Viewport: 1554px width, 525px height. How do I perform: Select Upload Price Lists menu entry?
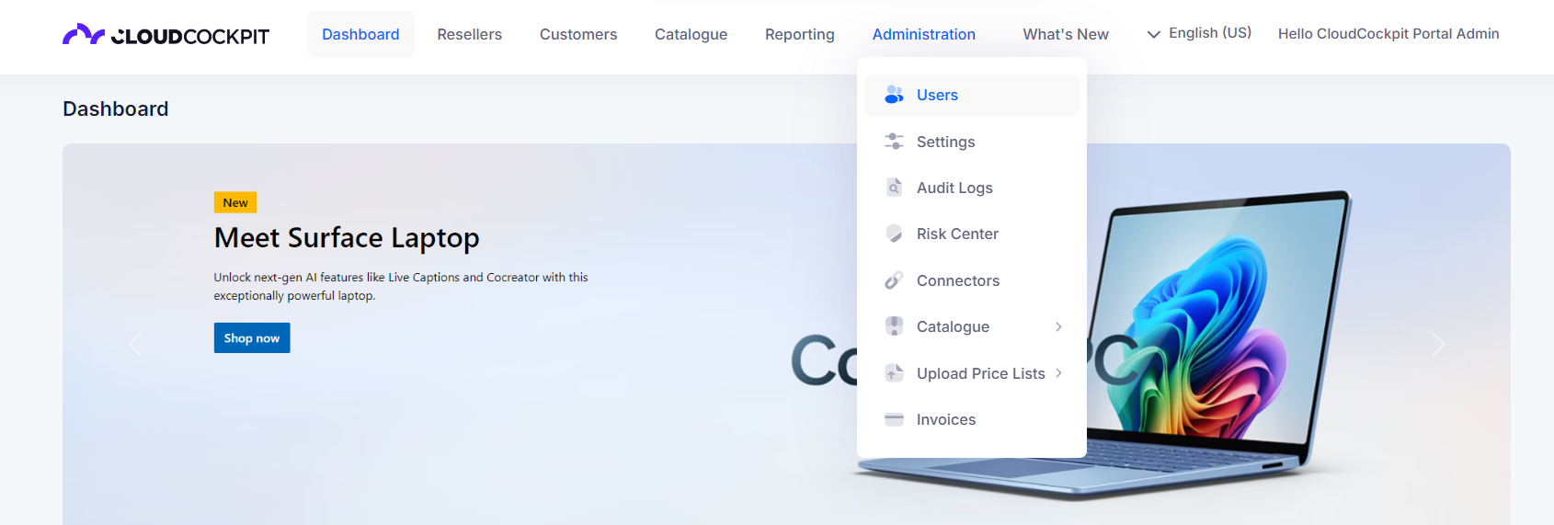972,373
